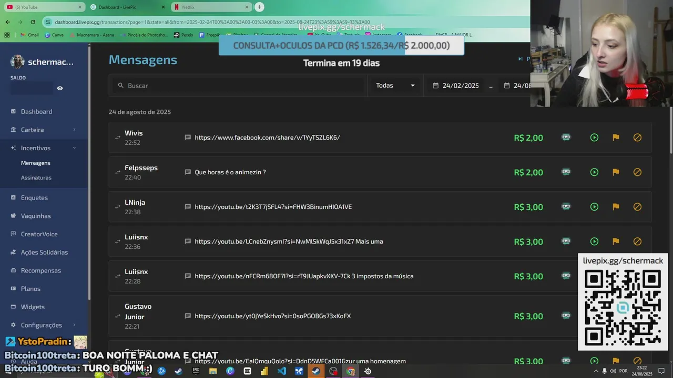Open the Pexels bookmark
The height and width of the screenshot is (378, 673).
pos(183,35)
